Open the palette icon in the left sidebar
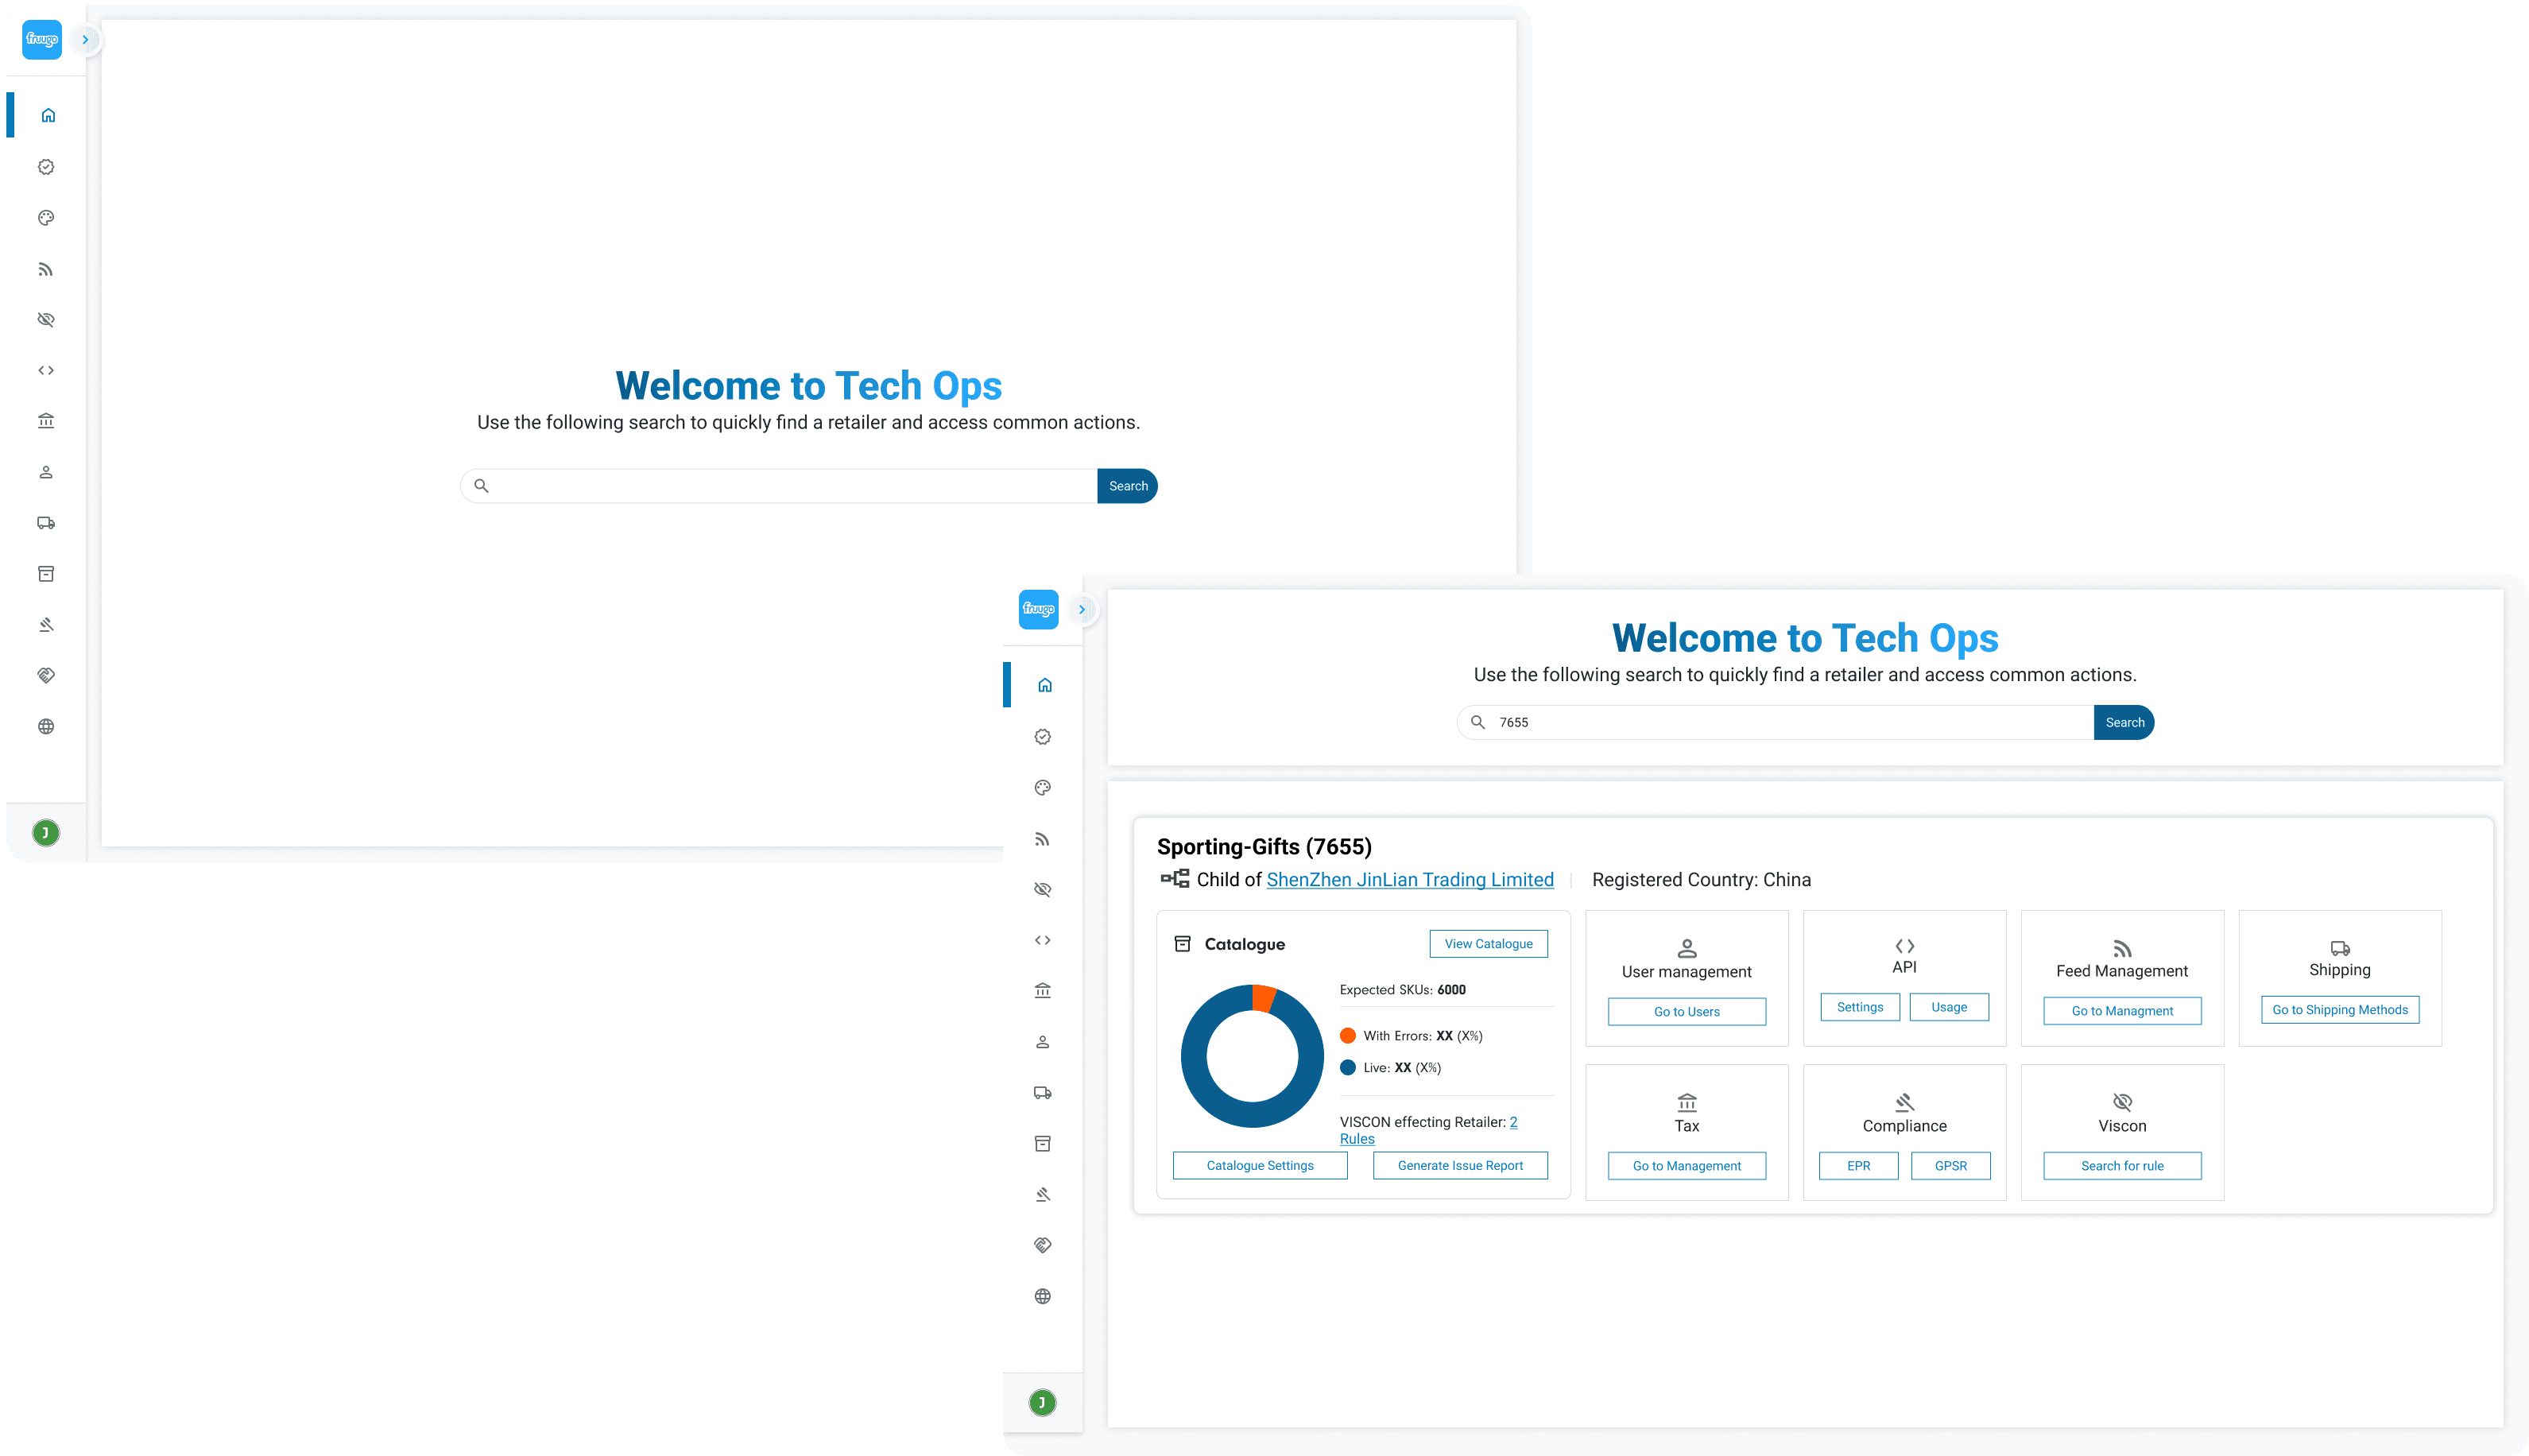 coord(46,218)
